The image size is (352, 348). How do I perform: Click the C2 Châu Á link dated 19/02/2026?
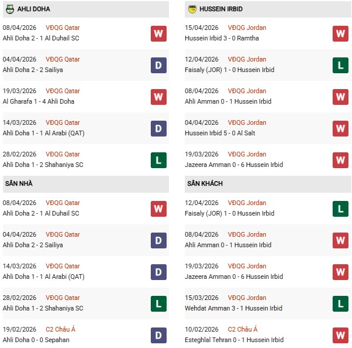pos(60,329)
